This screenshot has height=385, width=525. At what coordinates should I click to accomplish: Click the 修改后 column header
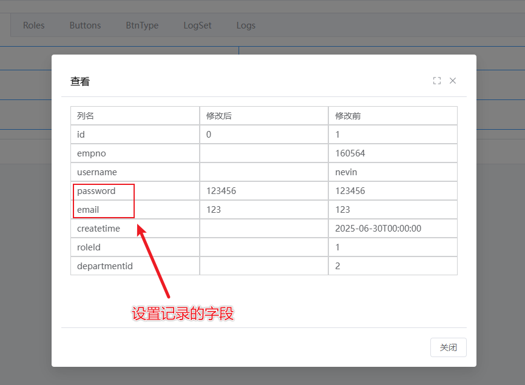[x=264, y=116]
